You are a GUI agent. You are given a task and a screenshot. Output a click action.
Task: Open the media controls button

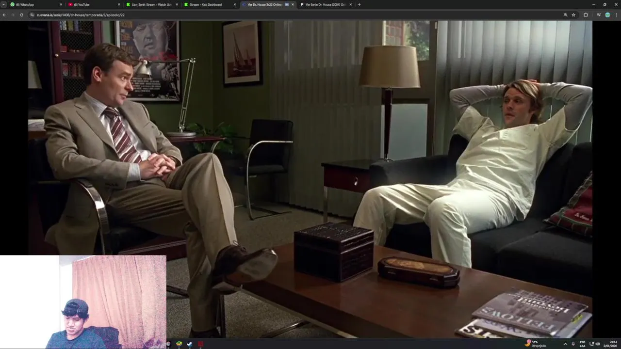pyautogui.click(x=599, y=15)
